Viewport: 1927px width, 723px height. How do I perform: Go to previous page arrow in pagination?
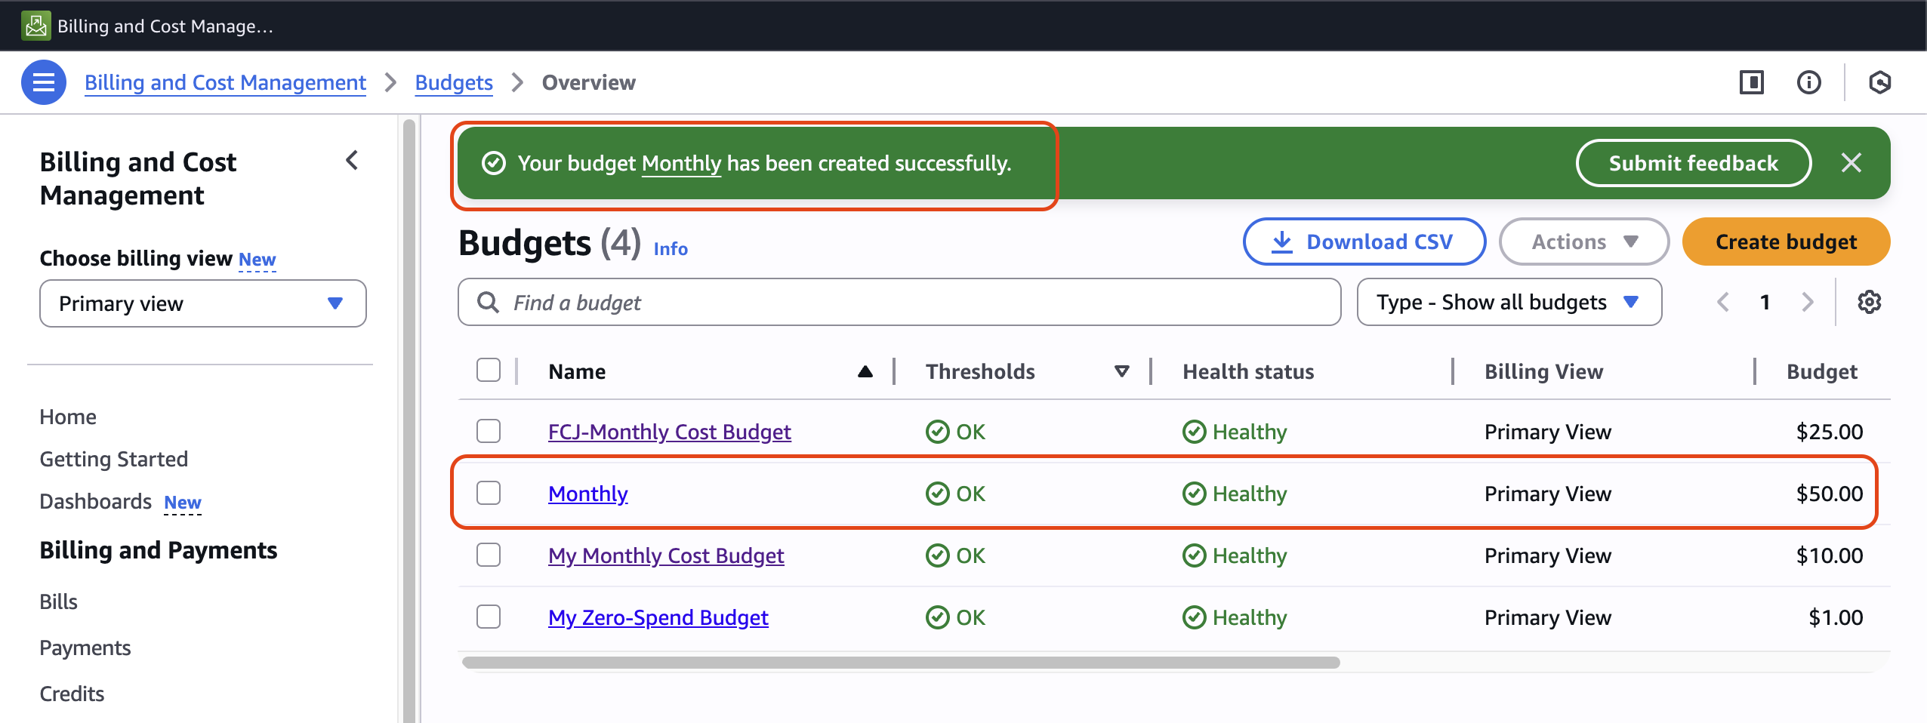1723,303
